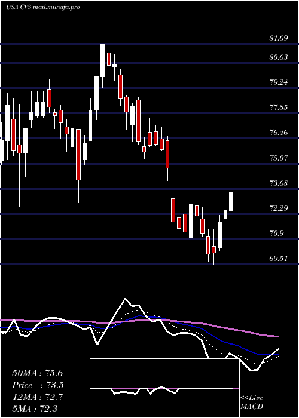299x418 pixels.
Task: Click the 50MA : 75.6 readout
Action: [38, 373]
